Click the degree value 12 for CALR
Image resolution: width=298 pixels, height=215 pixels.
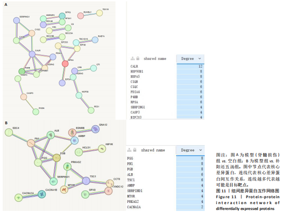[200, 66]
